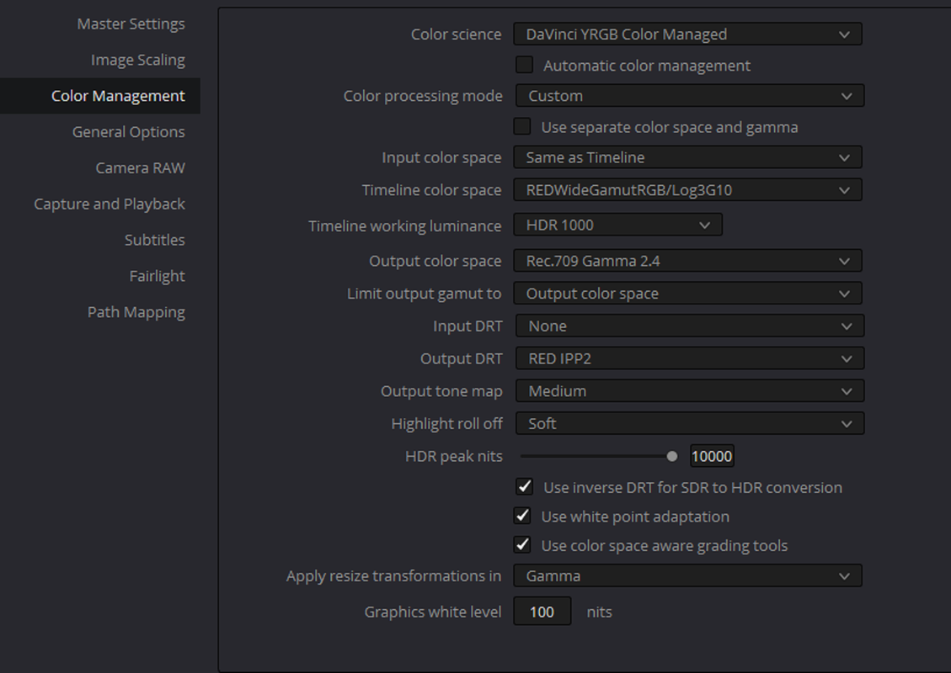Change Output DRT from RED IPP2
951x673 pixels.
[x=690, y=358]
